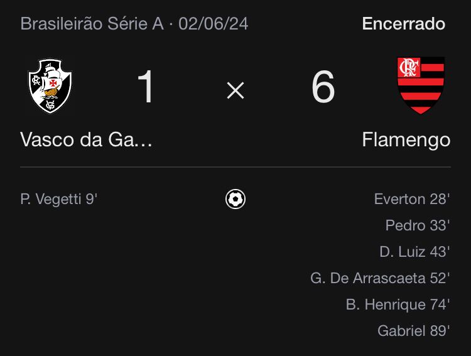The width and height of the screenshot is (471, 356).
Task: Select the Brasileirão Série A competition label
Action: tap(92, 24)
